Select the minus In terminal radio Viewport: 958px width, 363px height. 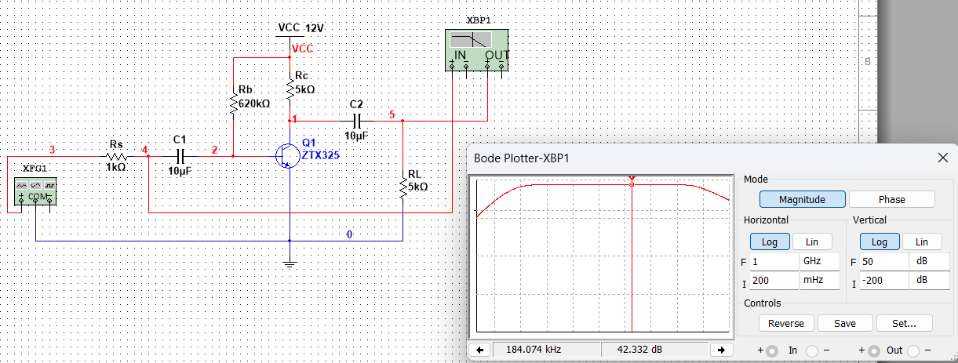point(813,350)
